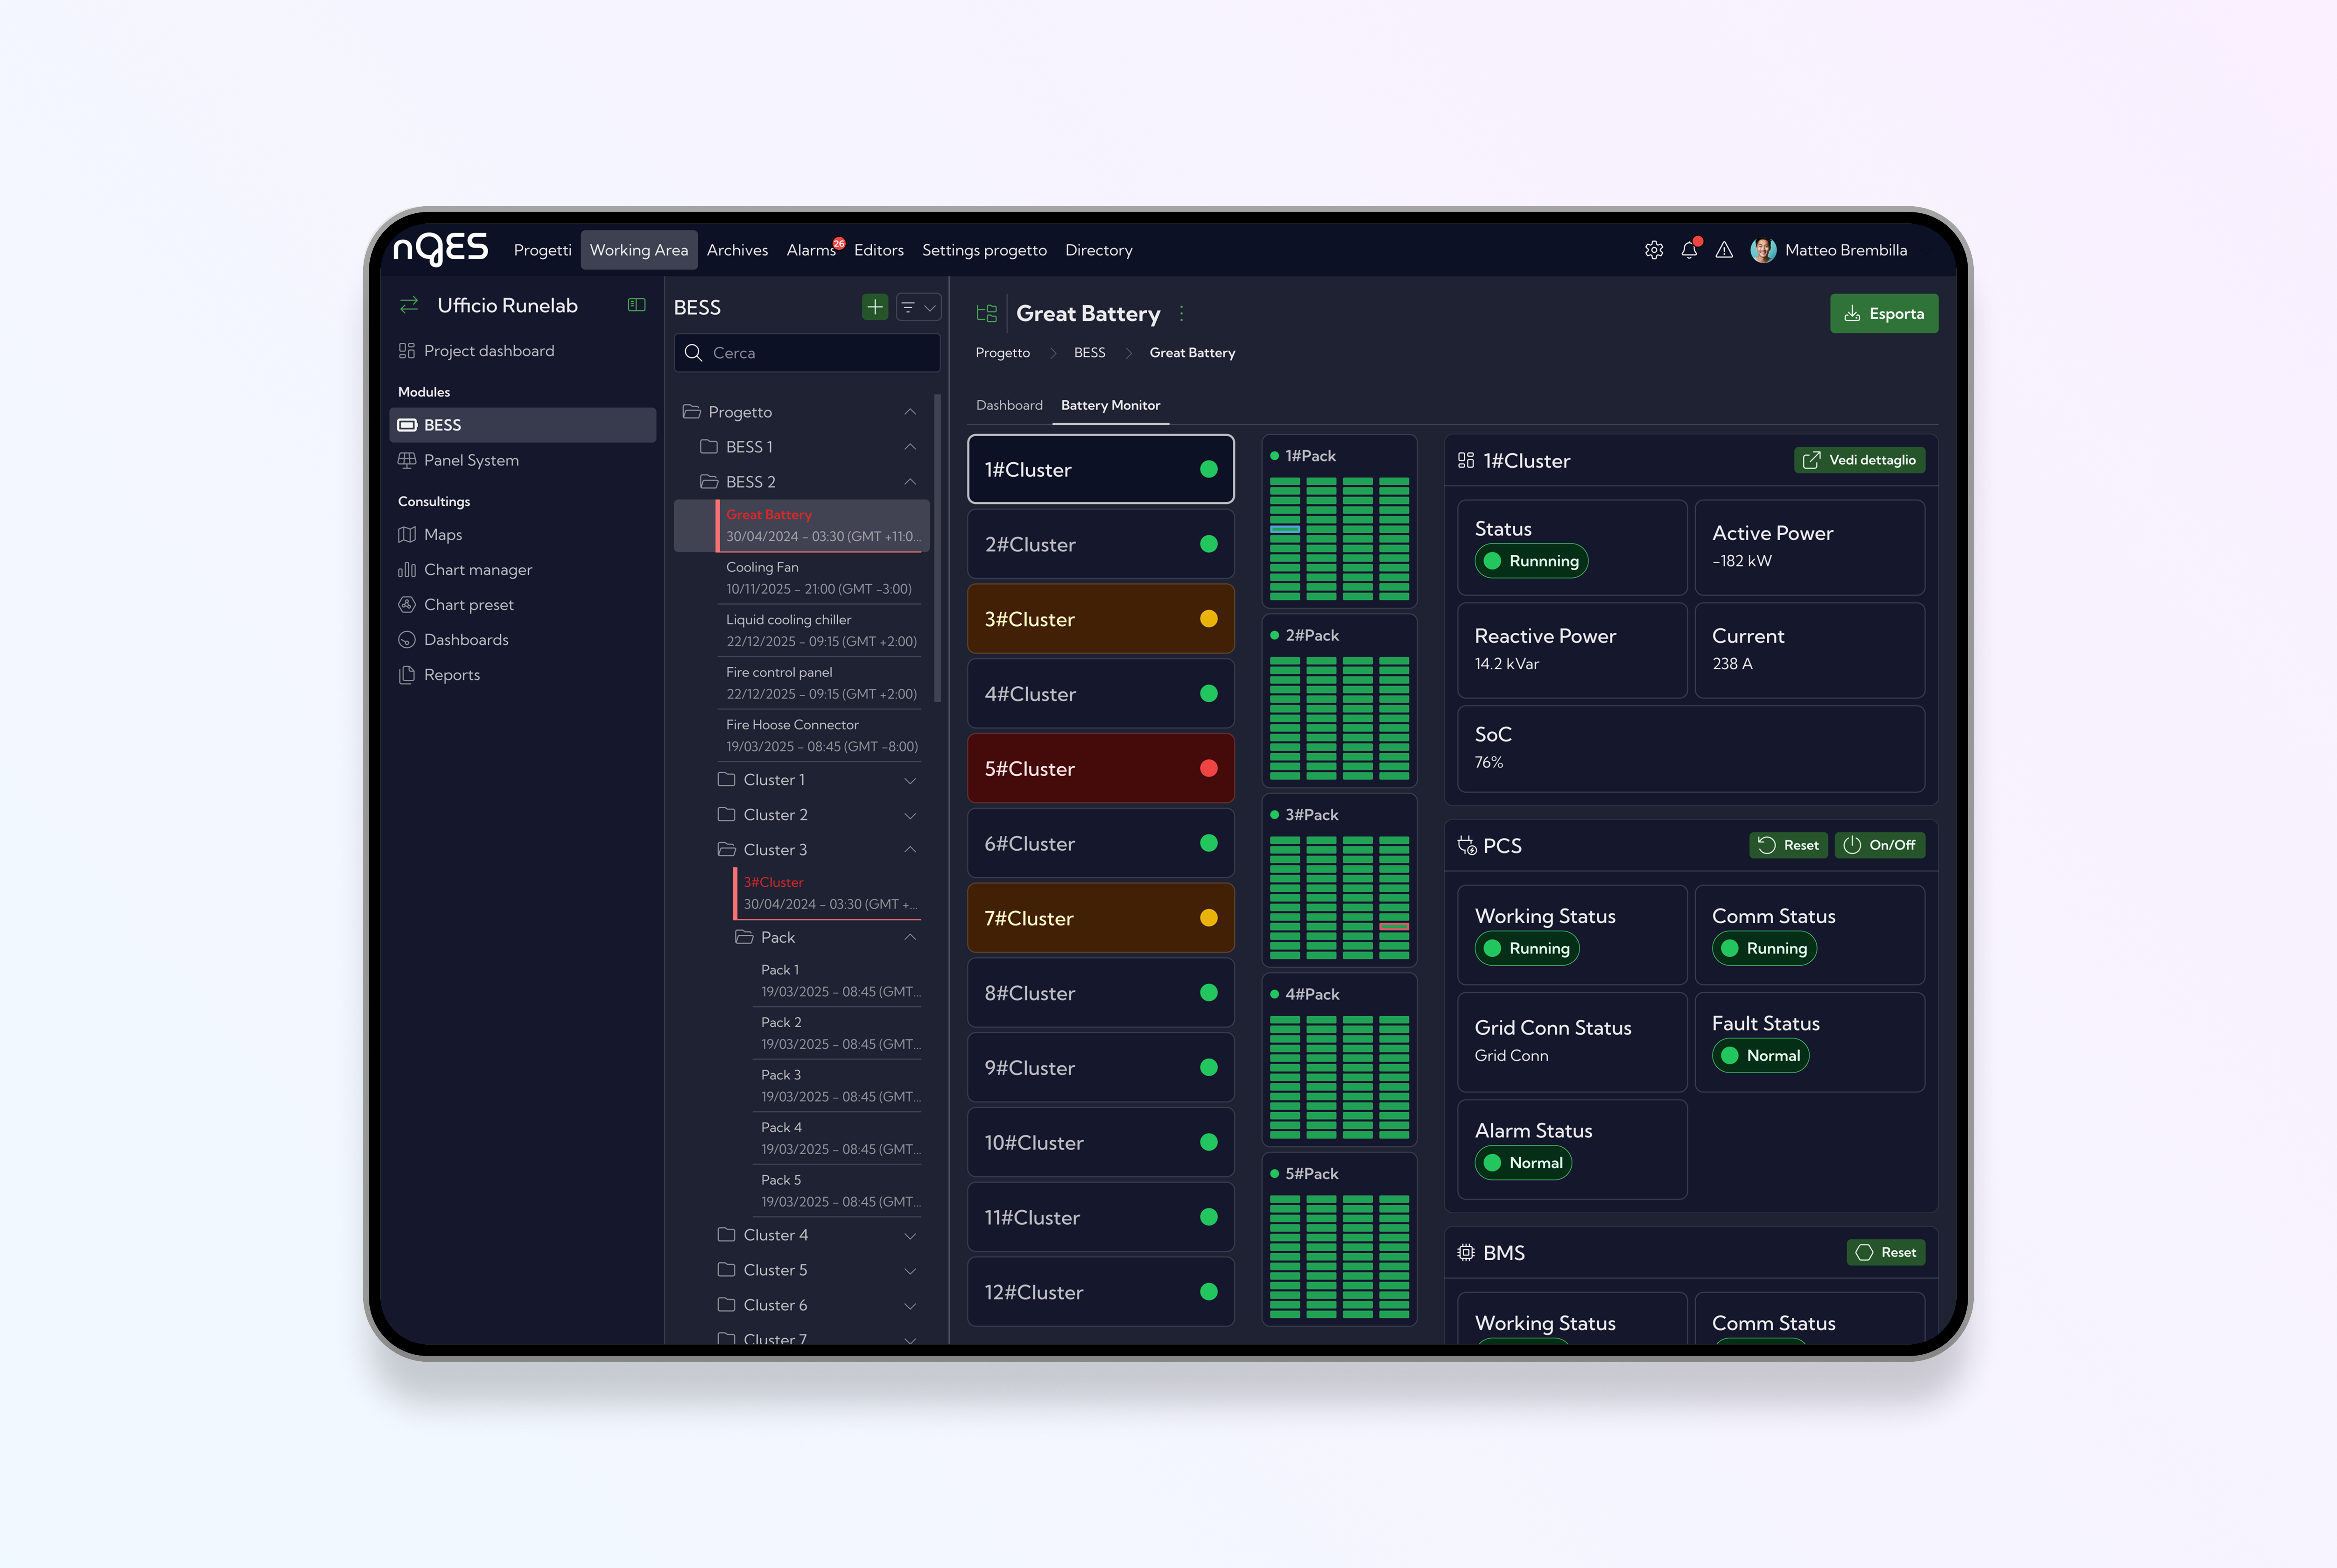
Task: Click the BESS tree vertical scrollbar
Action: (937, 548)
